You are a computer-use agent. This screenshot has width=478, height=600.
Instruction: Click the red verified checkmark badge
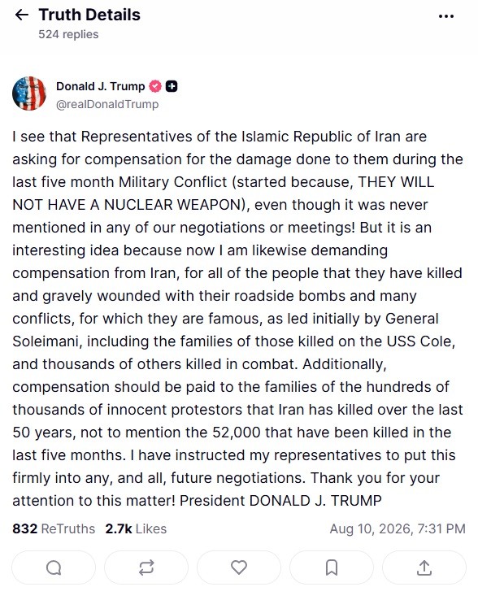(155, 86)
